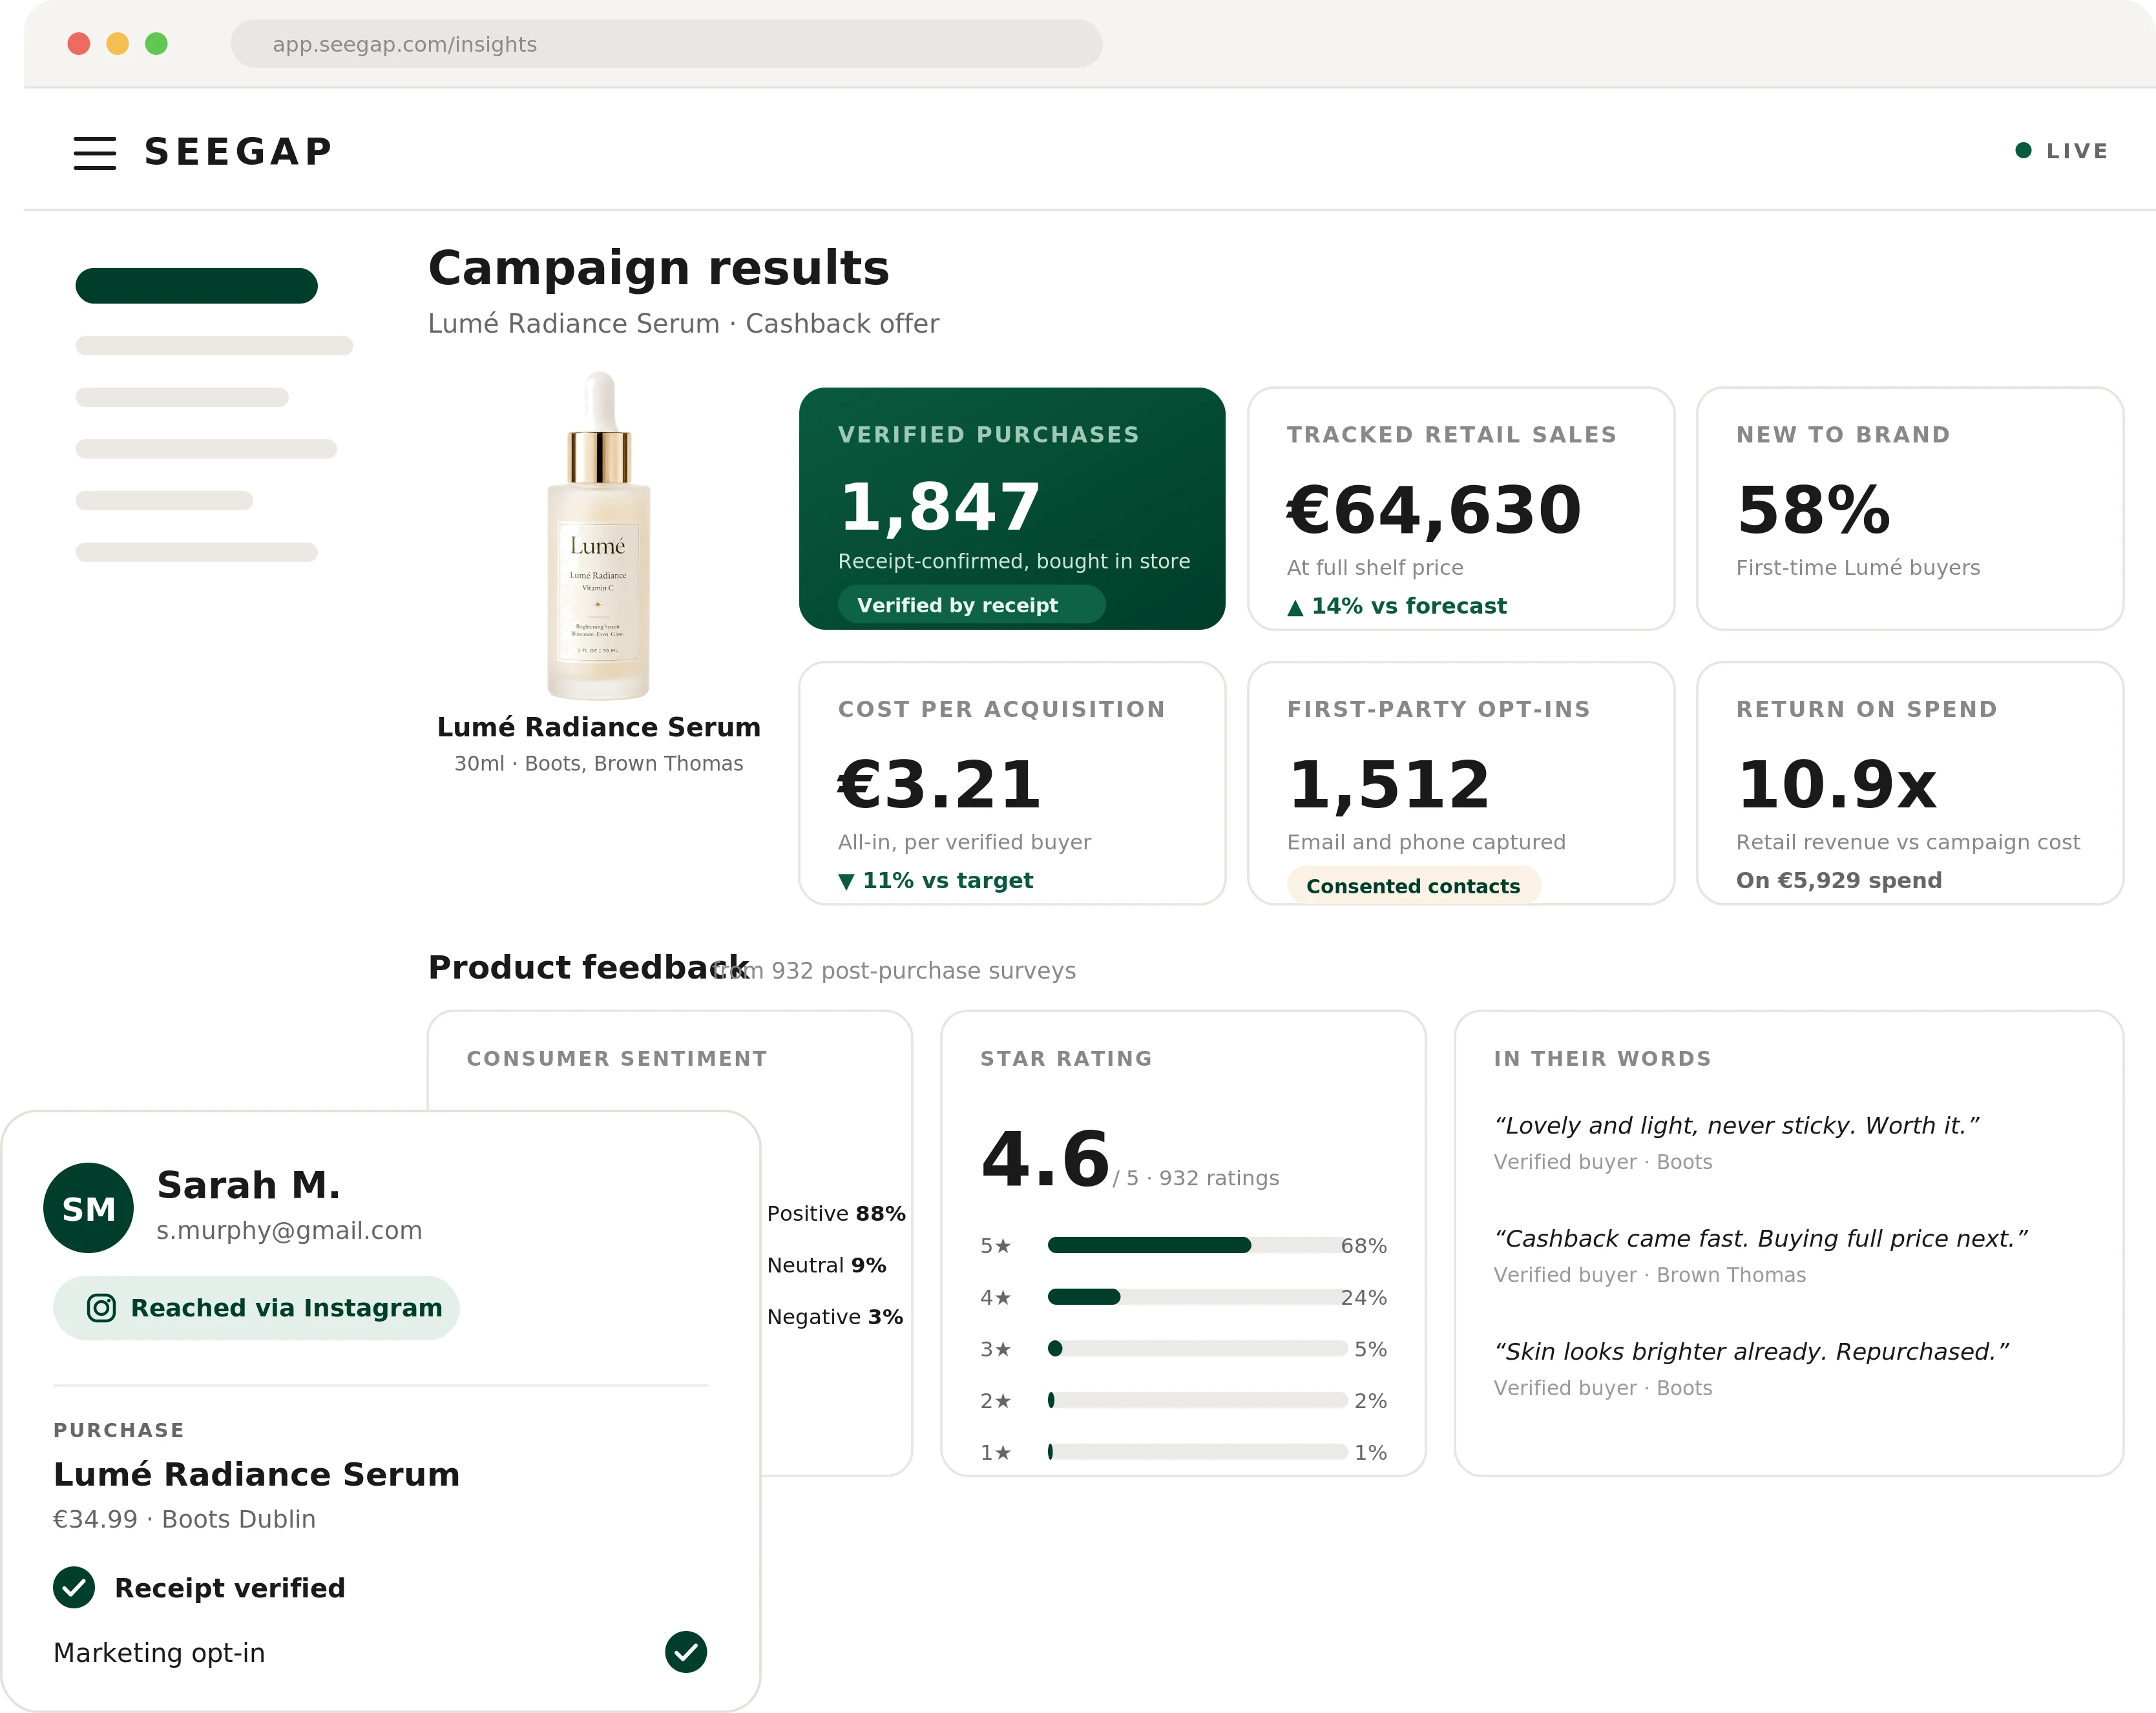Click the 5-star rating bar
Image resolution: width=2156 pixels, height=1713 pixels.
pos(1197,1245)
